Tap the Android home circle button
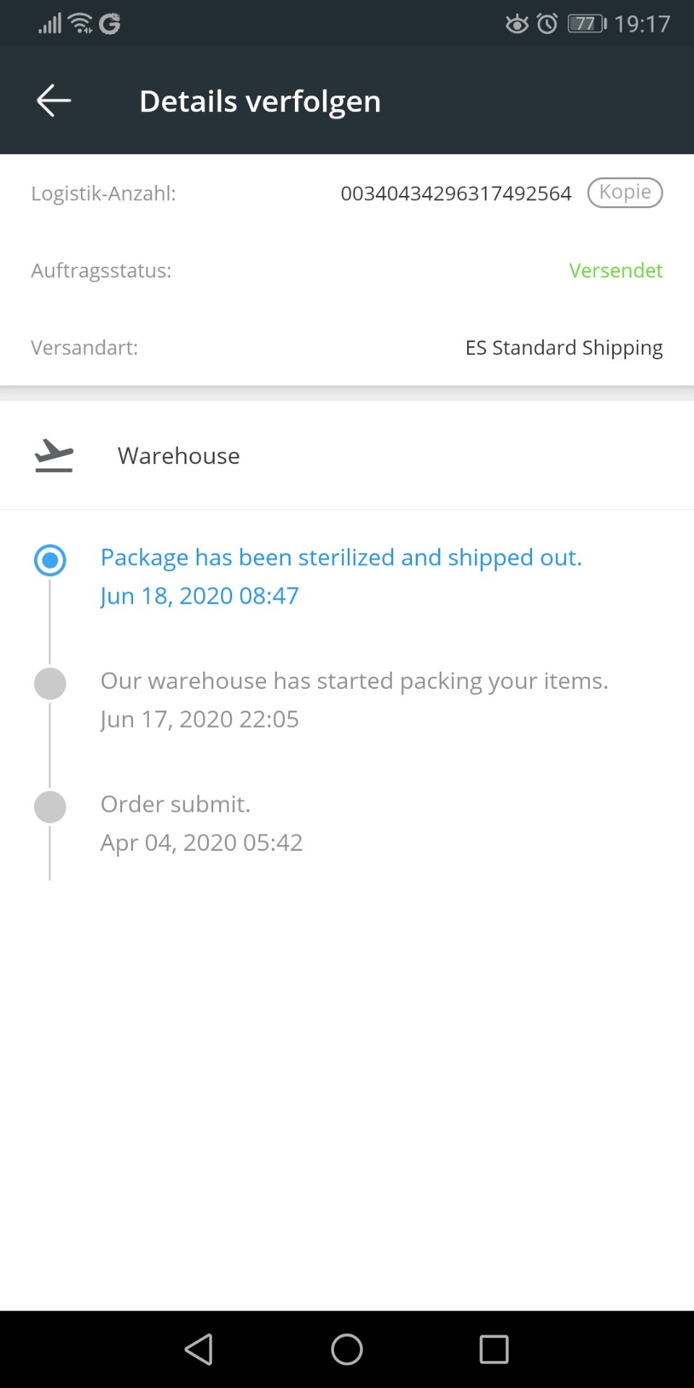The width and height of the screenshot is (694, 1388). [347, 1349]
